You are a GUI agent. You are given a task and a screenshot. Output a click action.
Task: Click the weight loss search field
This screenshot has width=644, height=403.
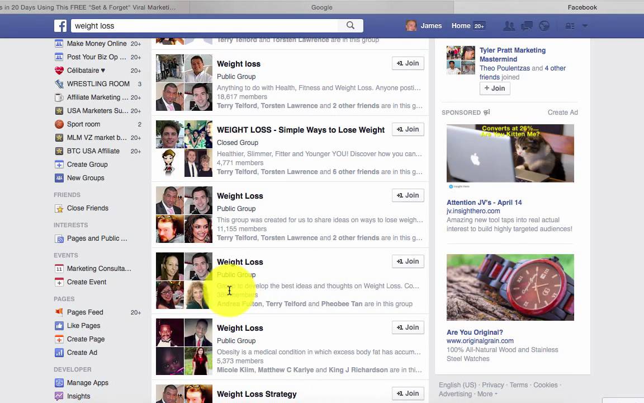click(x=205, y=26)
